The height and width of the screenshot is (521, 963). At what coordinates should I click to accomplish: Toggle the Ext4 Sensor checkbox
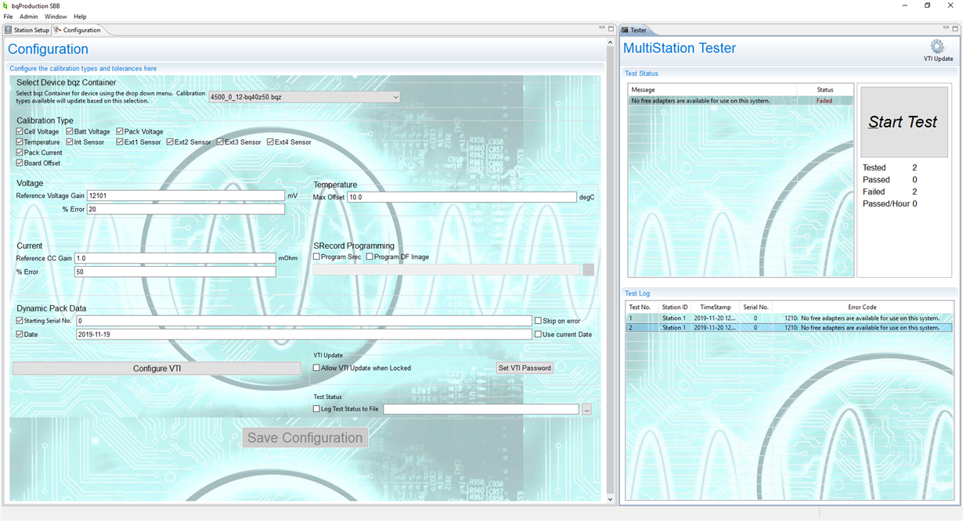[270, 142]
